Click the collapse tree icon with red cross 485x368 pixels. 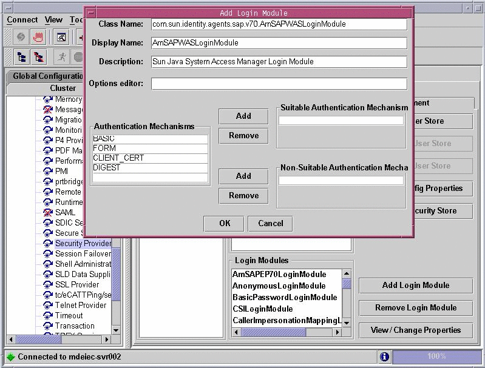[x=39, y=57]
